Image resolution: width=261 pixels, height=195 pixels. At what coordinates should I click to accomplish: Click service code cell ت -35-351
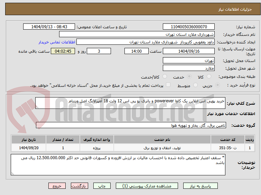pos(228,148)
